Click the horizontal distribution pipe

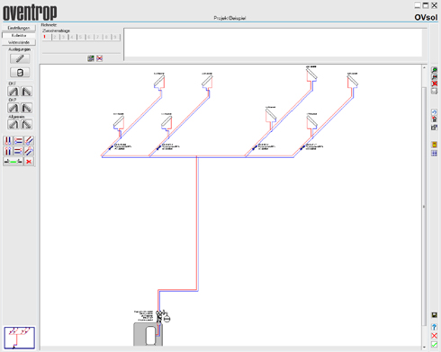pyautogui.click(x=197, y=156)
